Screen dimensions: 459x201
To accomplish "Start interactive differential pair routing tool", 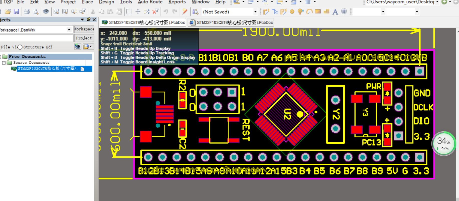I will pos(275,12).
